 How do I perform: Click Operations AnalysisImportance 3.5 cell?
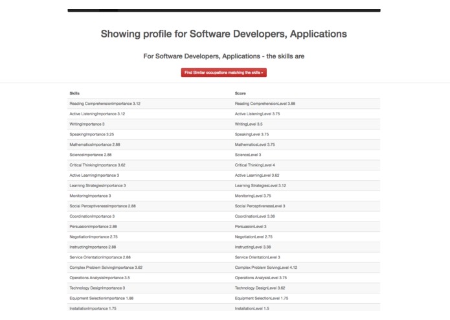(x=100, y=278)
